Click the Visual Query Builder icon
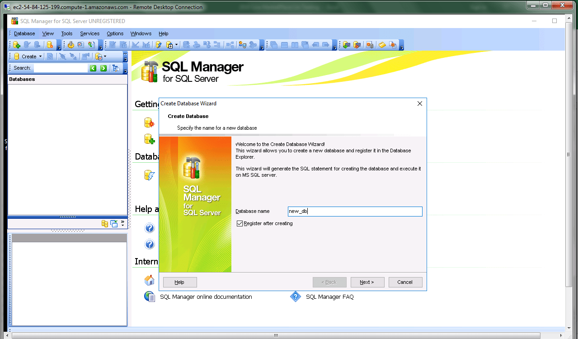Image resolution: width=578 pixels, height=339 pixels. point(136,44)
